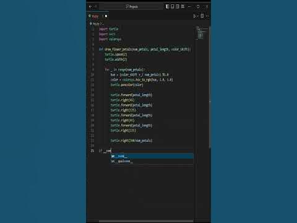Image resolution: width=297 pixels, height=223 pixels.
Task: Click the vertical editor scrollbar
Action: click(210, 87)
